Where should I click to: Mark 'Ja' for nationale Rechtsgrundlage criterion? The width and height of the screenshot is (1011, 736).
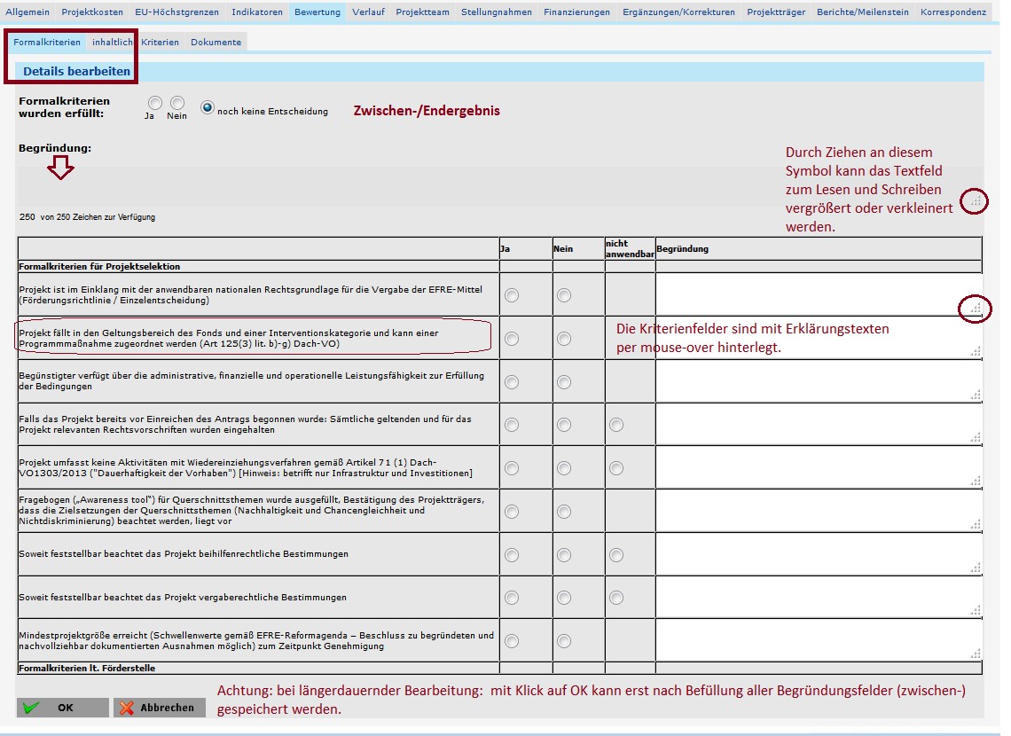[x=511, y=295]
